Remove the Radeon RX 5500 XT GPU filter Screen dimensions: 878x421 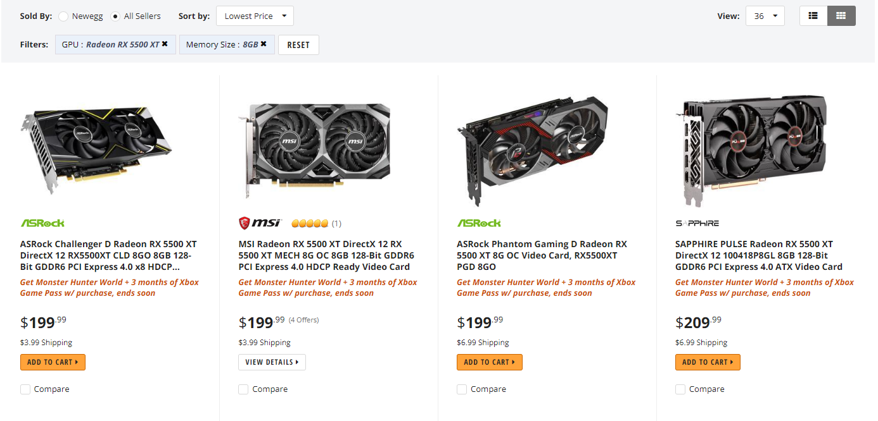[165, 44]
